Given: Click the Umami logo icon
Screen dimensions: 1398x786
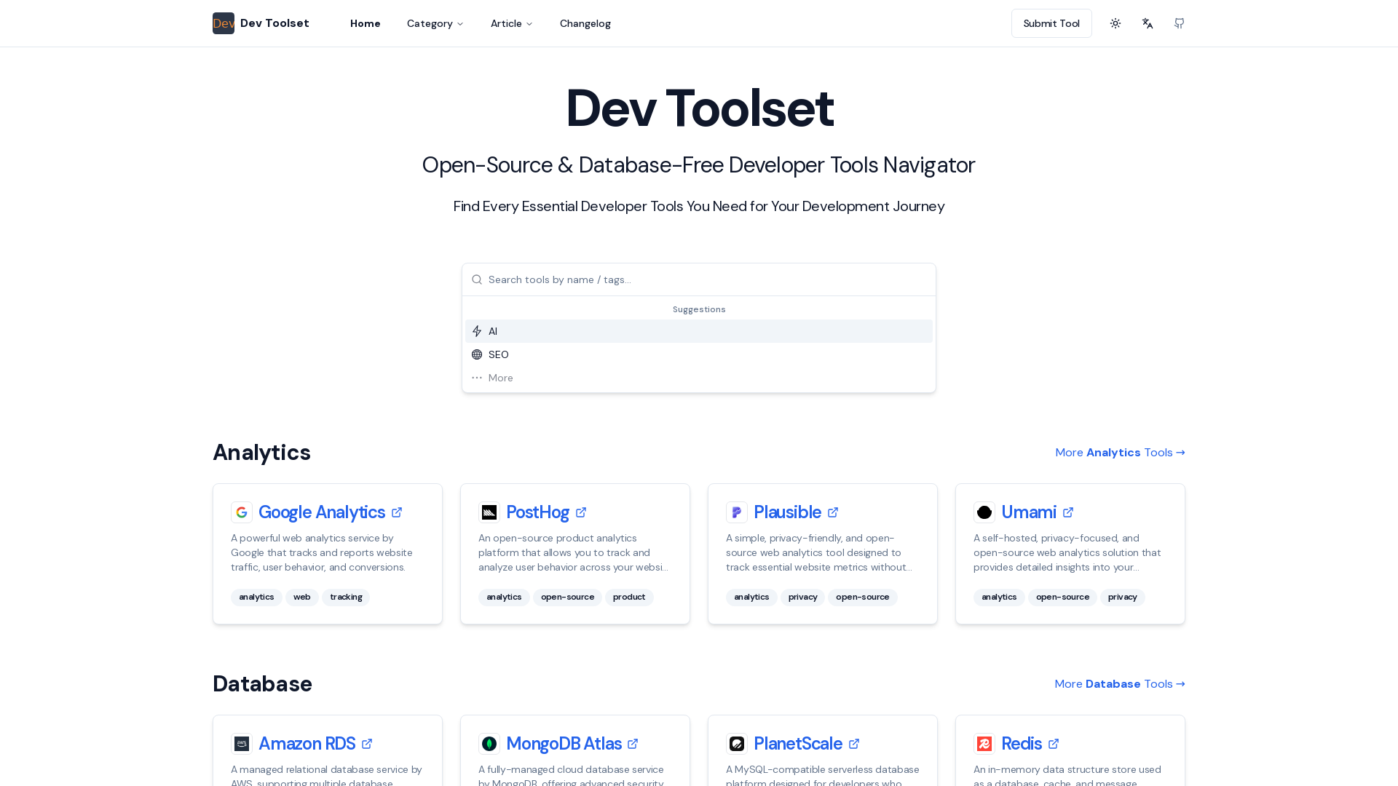Looking at the screenshot, I should (984, 512).
